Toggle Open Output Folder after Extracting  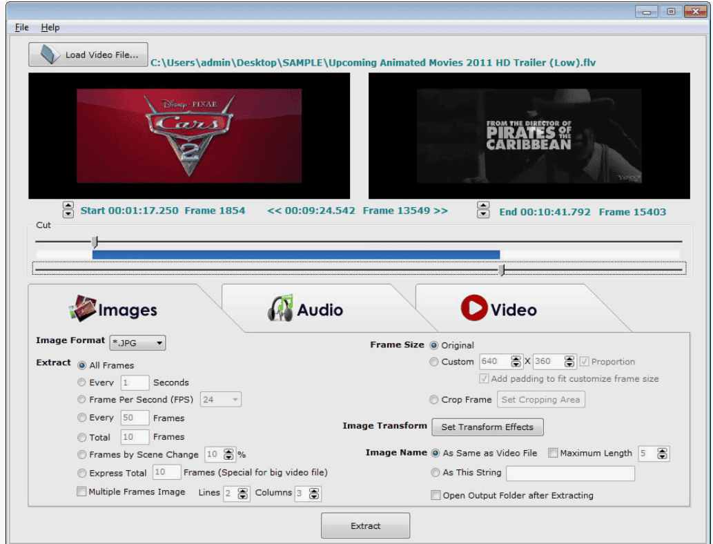click(436, 495)
